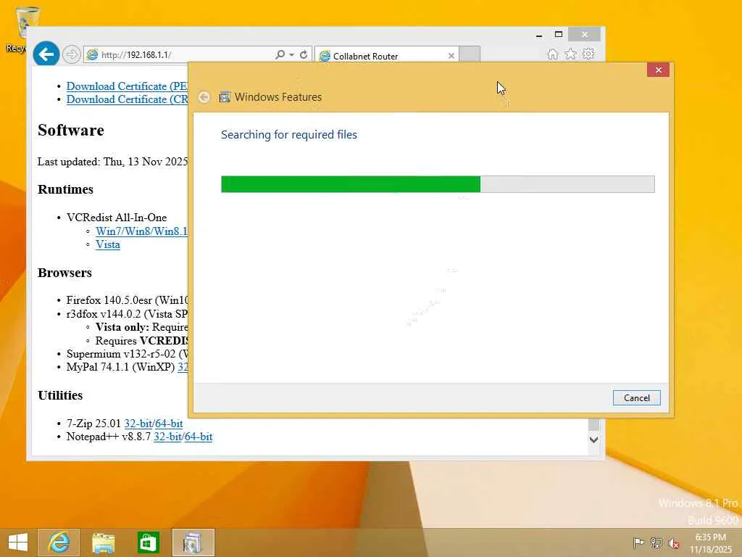Open the Vista VCRedist link

click(108, 244)
